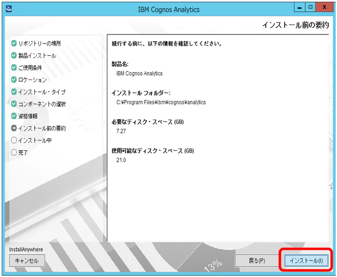Viewport: 337px width, 277px height.
Task: Select the 製品インストール step label
Action: [x=37, y=55]
